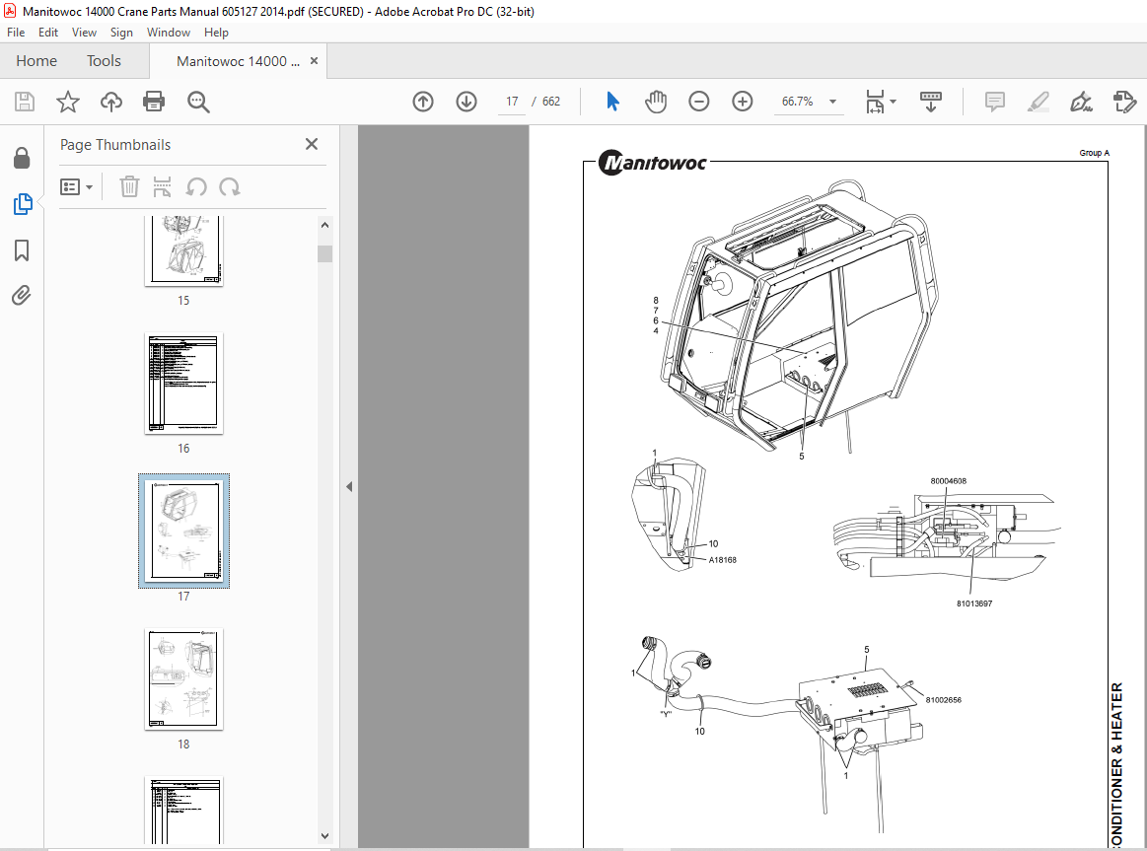Select page 15 thumbnail
The width and height of the screenshot is (1147, 851).
(x=183, y=249)
